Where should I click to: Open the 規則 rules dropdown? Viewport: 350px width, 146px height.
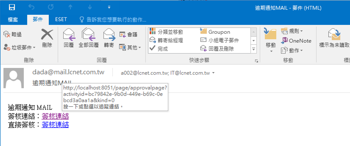(x=292, y=31)
